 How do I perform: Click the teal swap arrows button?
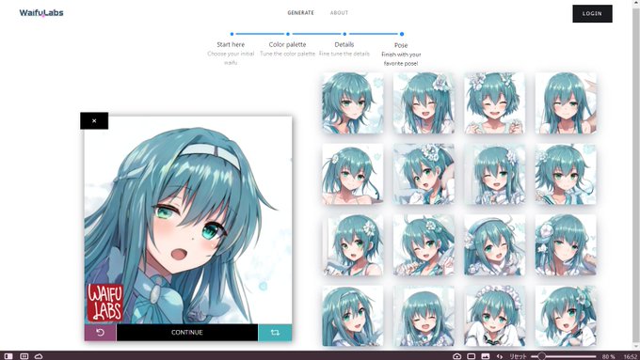pos(275,333)
